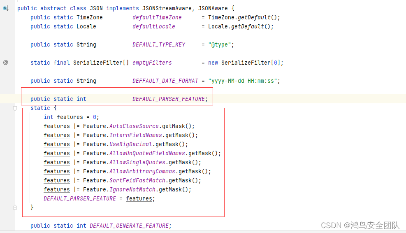The height and width of the screenshot is (233, 406).
Task: Click the date format string "yyyy-MM-dd HH:mm:ss"
Action: tap(243, 81)
